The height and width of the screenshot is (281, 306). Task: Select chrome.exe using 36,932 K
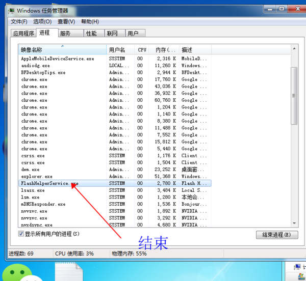115,93
